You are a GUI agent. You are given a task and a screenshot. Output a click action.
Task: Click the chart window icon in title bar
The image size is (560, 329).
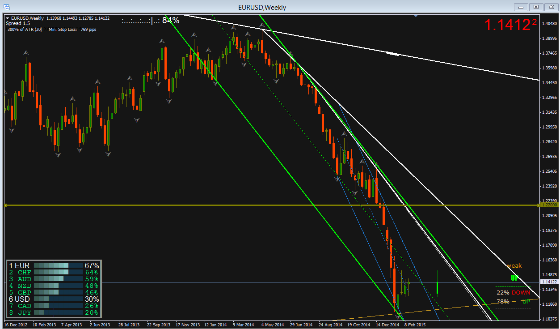(7, 7)
